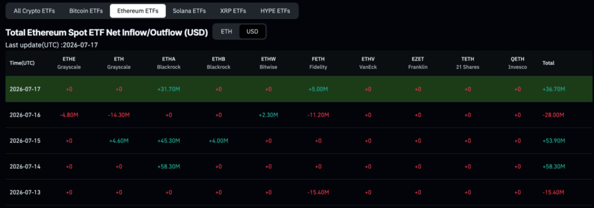Select the Ethereum ETFs tab

coord(137,11)
